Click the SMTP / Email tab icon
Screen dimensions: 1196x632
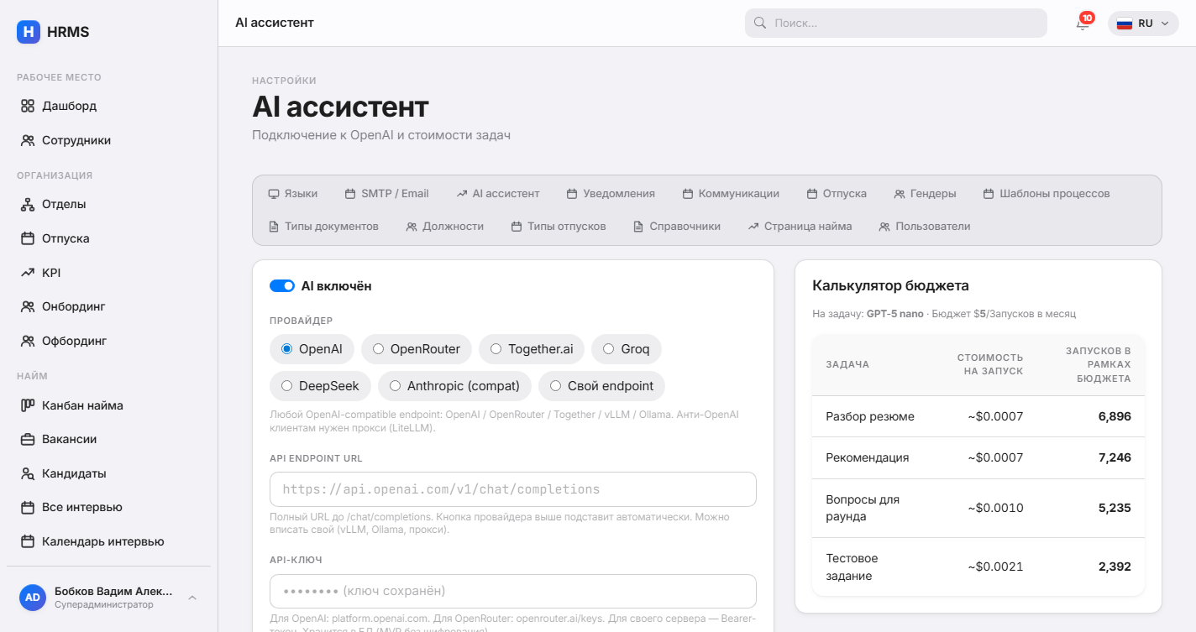tap(350, 194)
